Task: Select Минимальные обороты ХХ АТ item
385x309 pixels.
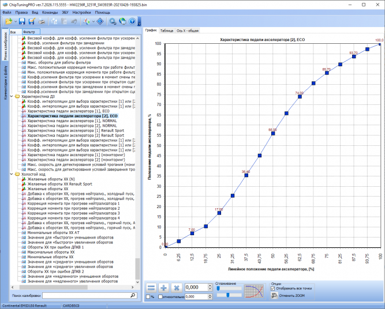Action: tap(53, 232)
